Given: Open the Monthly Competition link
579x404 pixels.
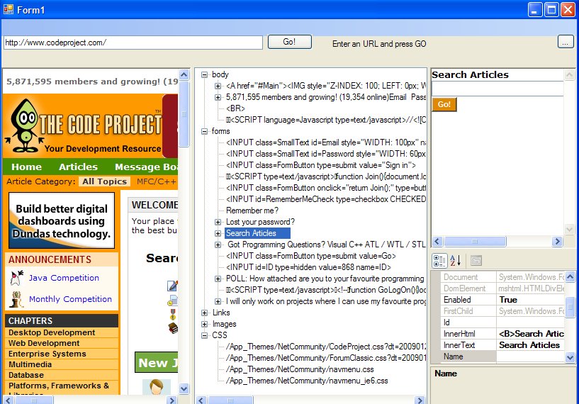Looking at the screenshot, I should [70, 299].
